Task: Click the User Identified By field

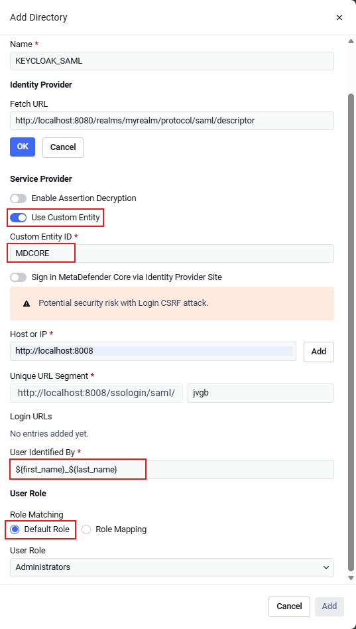Action: pos(172,469)
